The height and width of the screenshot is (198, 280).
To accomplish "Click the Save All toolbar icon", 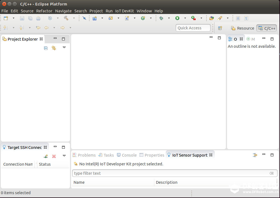I will pyautogui.click(x=30, y=18).
